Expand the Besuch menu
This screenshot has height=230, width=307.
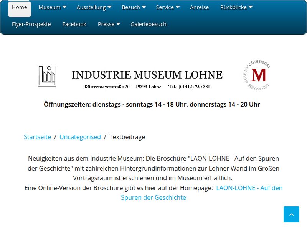(134, 7)
